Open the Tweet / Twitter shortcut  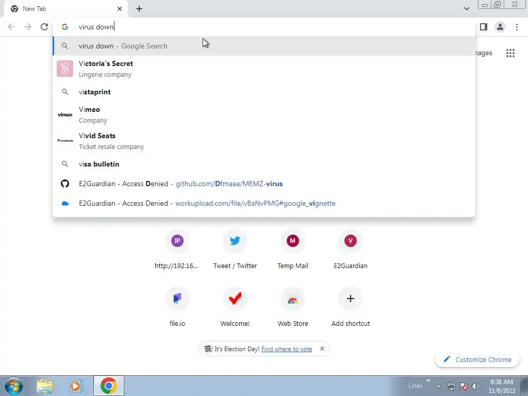click(235, 250)
